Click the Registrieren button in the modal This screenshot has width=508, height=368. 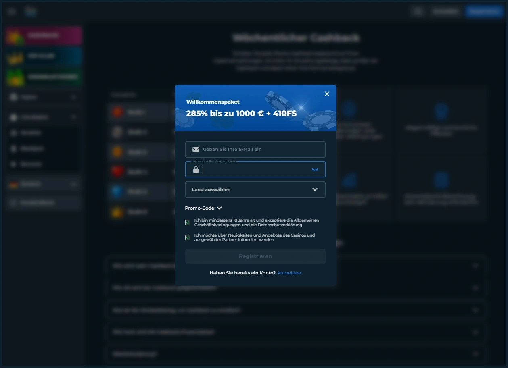(x=255, y=256)
